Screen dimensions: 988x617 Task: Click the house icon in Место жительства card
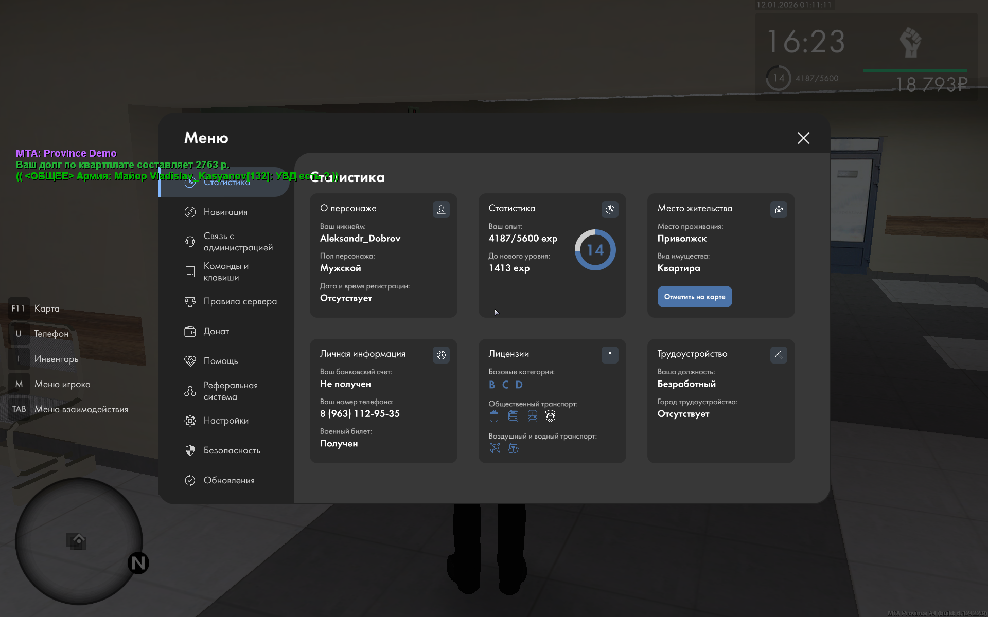pyautogui.click(x=779, y=209)
